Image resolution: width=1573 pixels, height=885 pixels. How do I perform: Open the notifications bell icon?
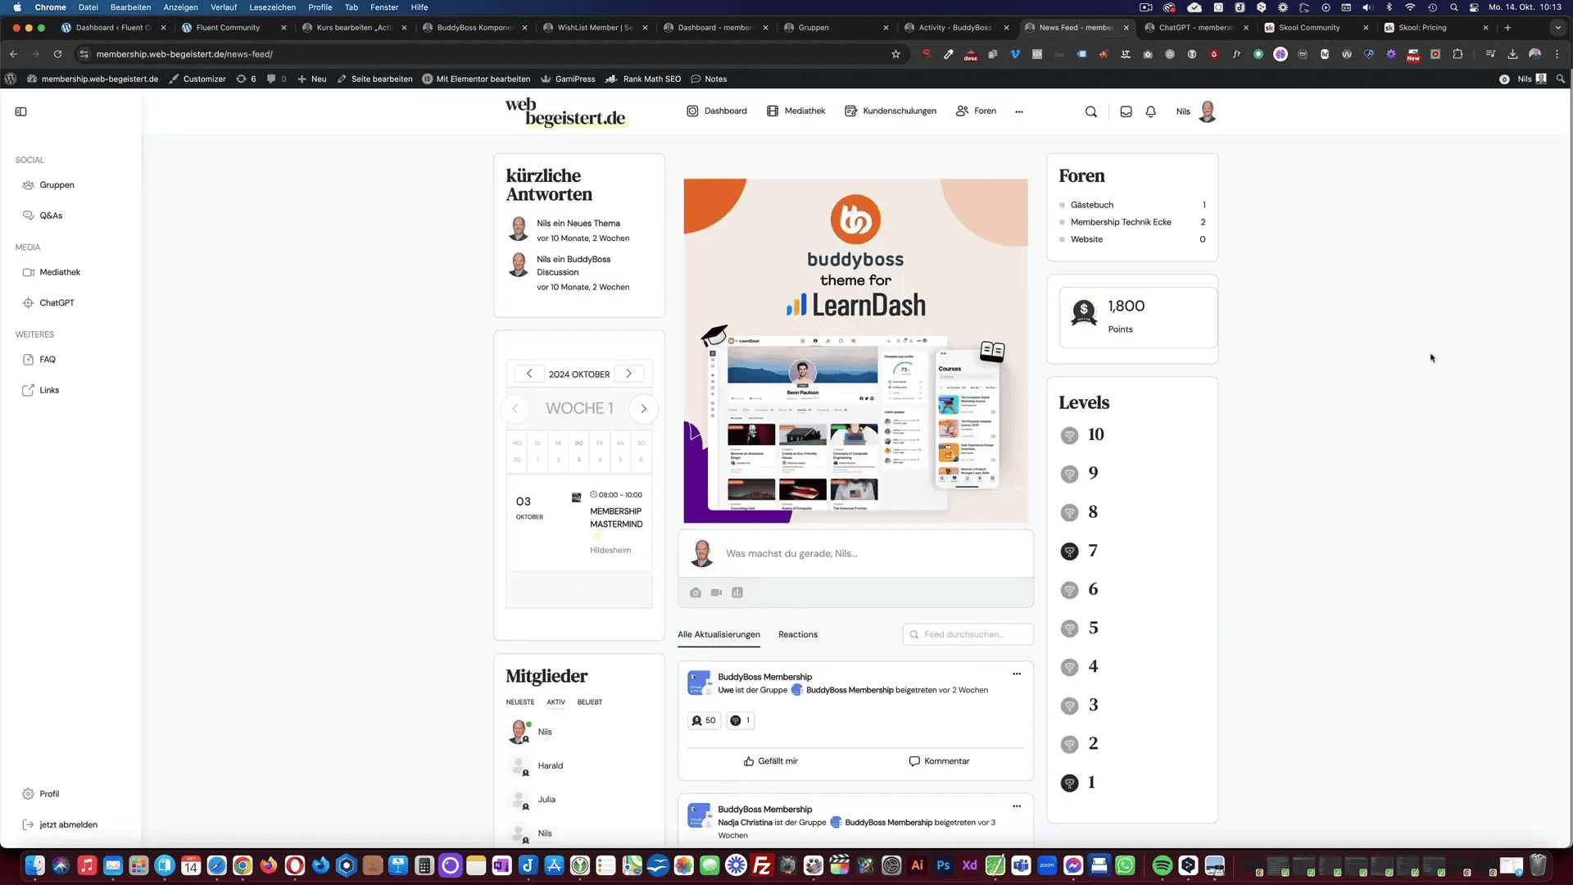point(1151,111)
